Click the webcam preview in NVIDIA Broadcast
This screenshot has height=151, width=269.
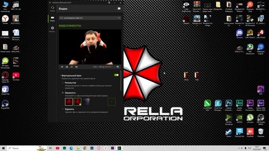click(90, 47)
